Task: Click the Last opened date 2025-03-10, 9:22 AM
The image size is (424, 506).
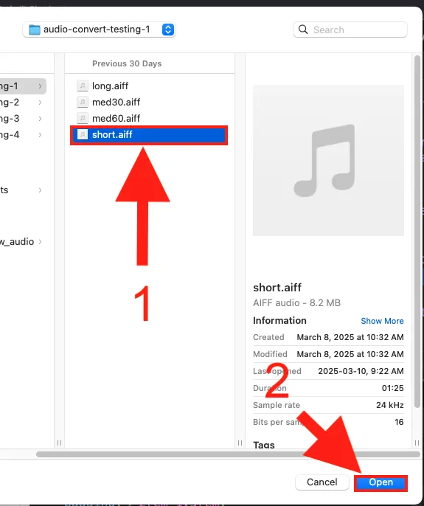Action: pyautogui.click(x=361, y=371)
